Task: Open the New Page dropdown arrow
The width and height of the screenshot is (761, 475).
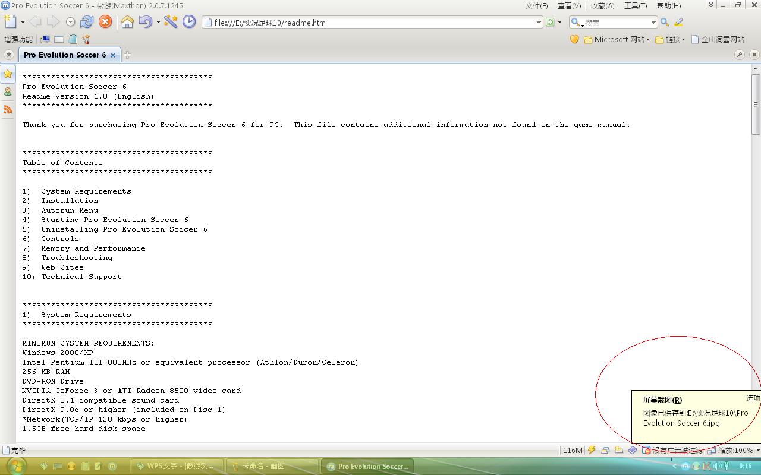Action: coord(23,23)
